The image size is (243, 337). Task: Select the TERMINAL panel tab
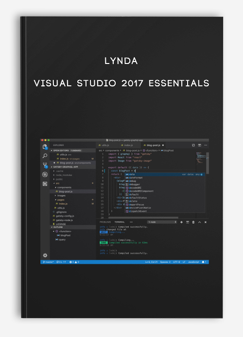(x=120, y=222)
